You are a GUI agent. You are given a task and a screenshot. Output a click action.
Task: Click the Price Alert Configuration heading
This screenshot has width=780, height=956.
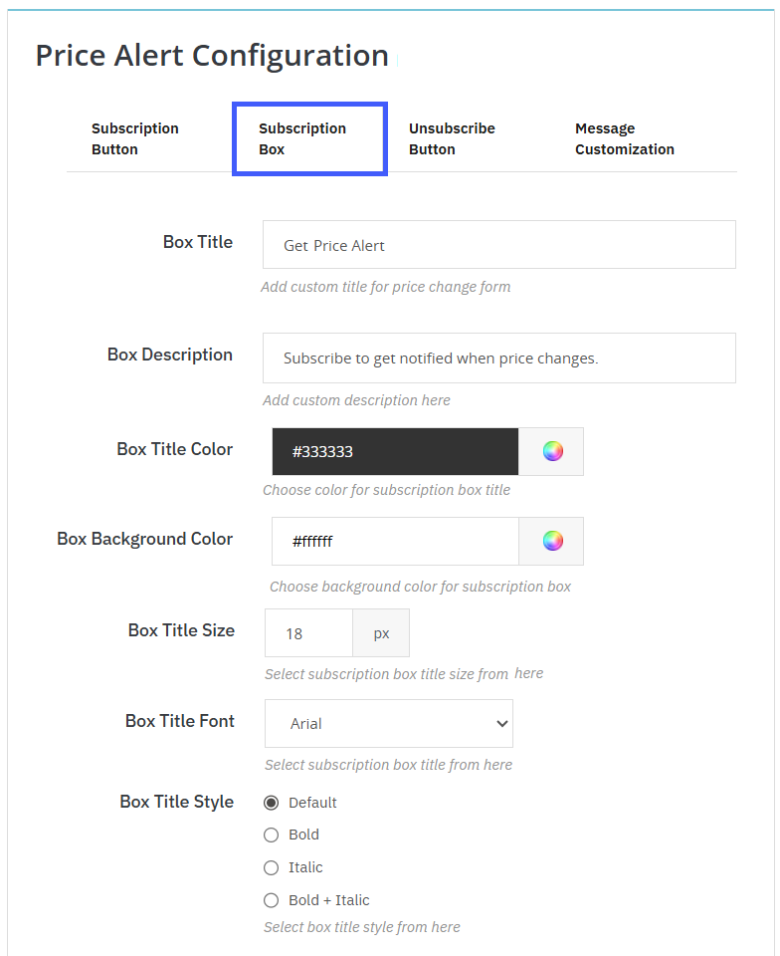(212, 56)
